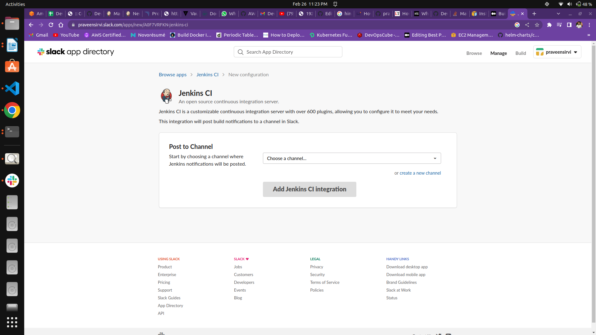Show more bookmarks chevron

[x=589, y=35]
